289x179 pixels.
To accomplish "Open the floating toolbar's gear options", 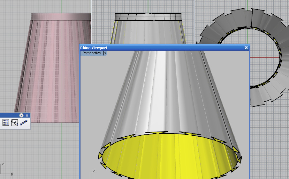I will click(21, 115).
